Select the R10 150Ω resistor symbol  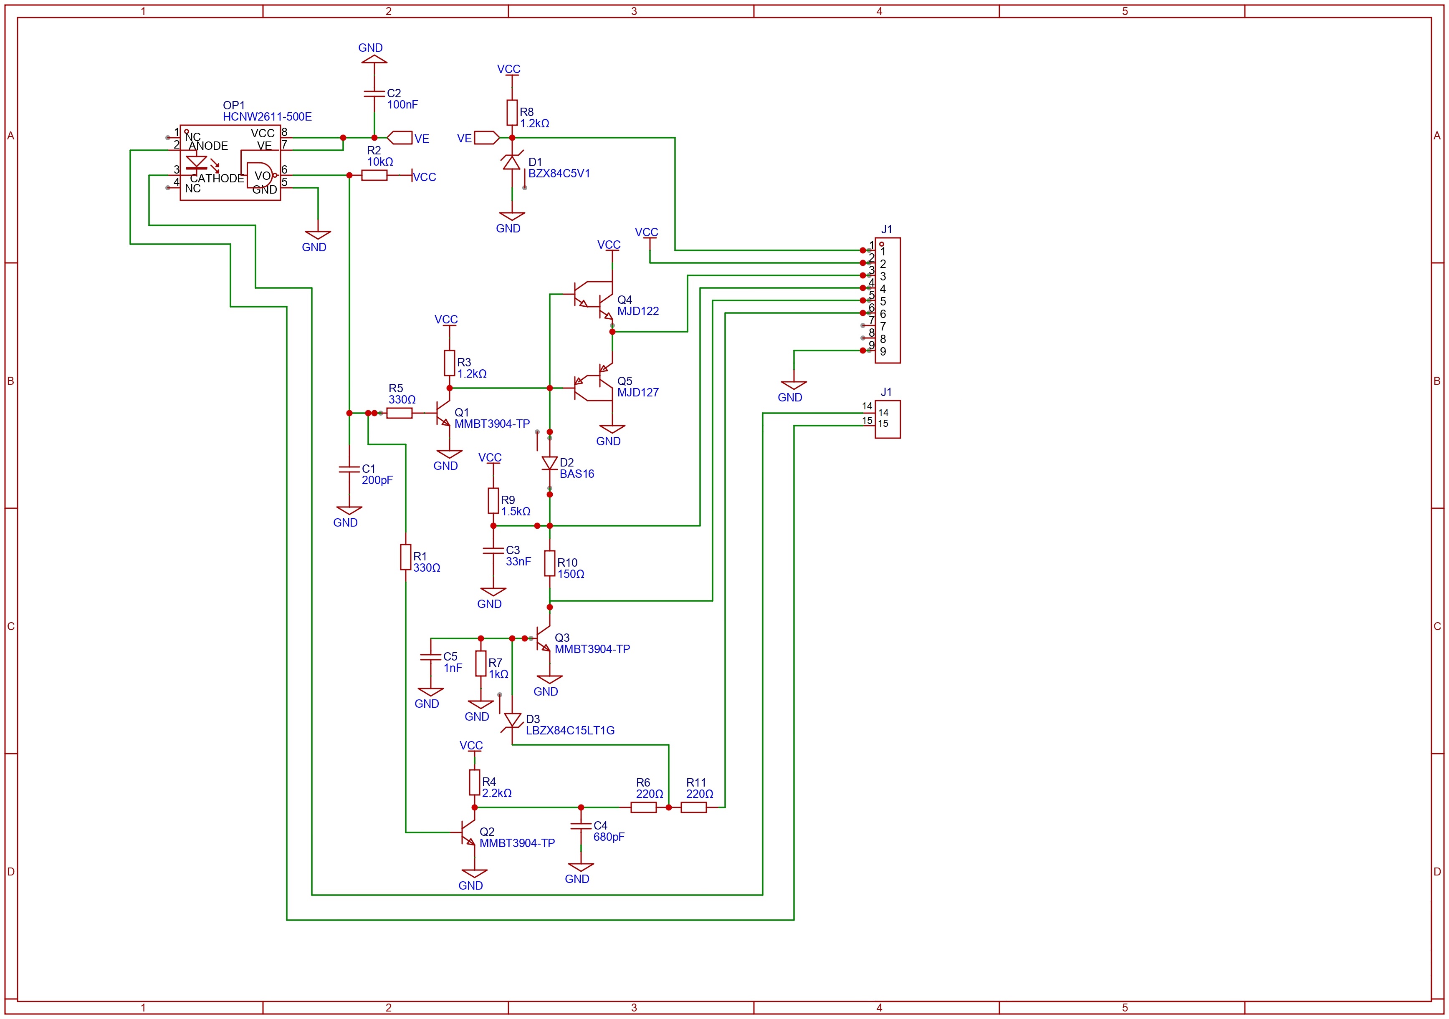click(550, 563)
